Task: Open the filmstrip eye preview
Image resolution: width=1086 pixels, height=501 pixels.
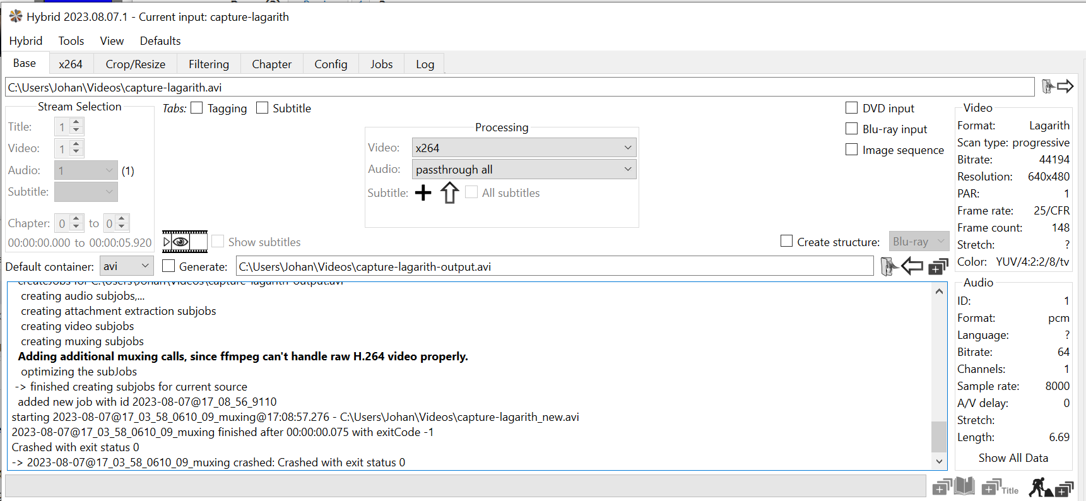Action: [x=184, y=242]
